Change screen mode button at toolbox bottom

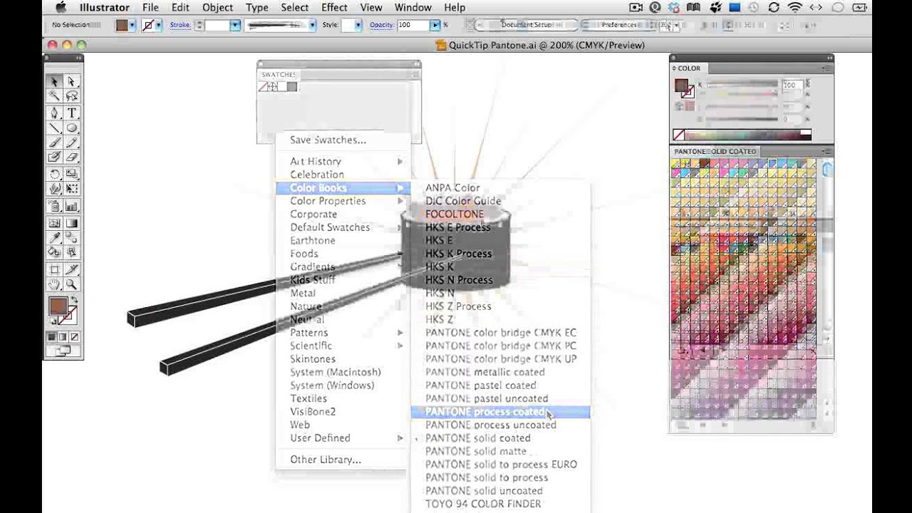[x=63, y=351]
